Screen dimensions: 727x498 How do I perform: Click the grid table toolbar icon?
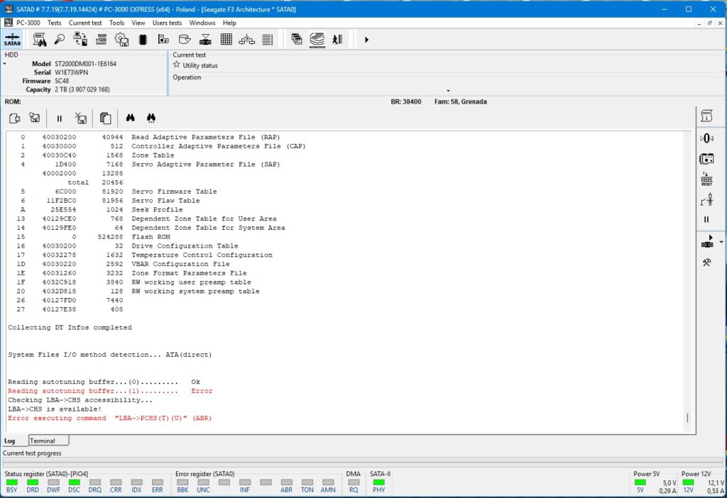click(x=226, y=40)
